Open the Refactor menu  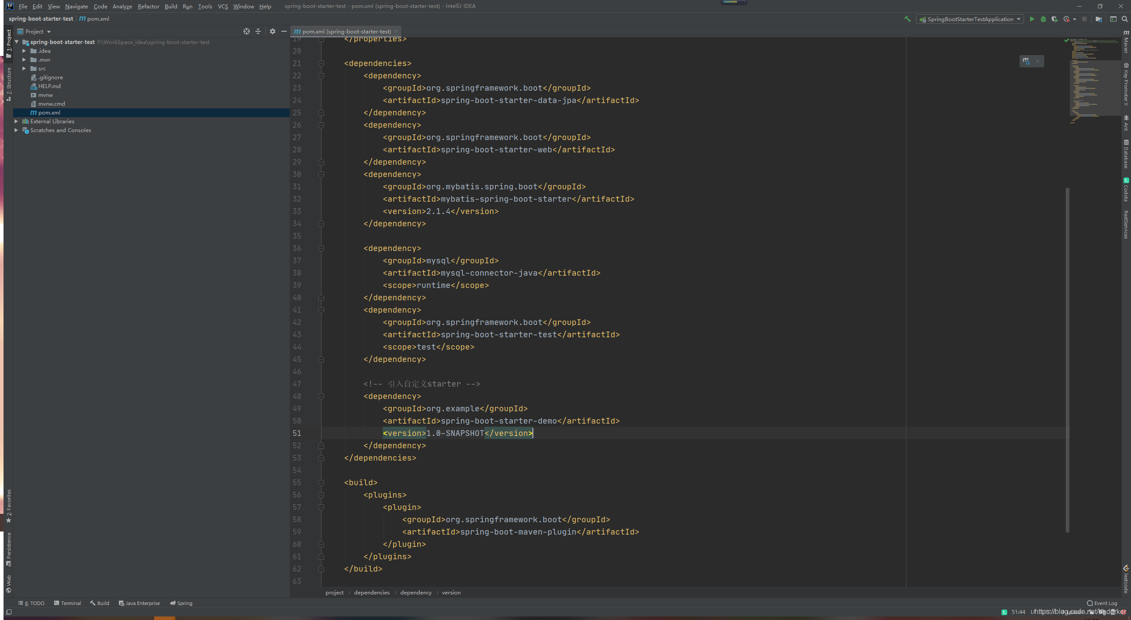pos(148,6)
